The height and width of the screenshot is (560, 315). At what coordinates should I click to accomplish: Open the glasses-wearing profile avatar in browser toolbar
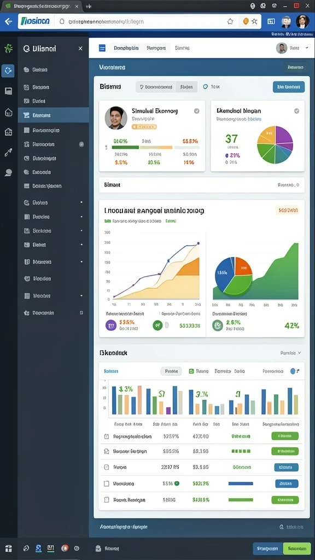coord(287,21)
